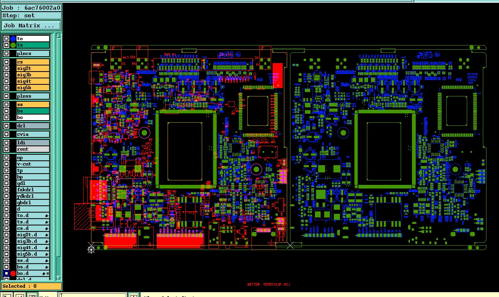This screenshot has height=297, width=499.
Task: Select the mp layer name
Action: pos(33,158)
